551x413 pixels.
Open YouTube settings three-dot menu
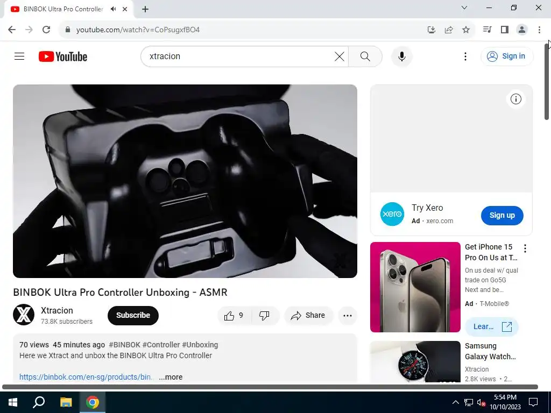(x=465, y=56)
